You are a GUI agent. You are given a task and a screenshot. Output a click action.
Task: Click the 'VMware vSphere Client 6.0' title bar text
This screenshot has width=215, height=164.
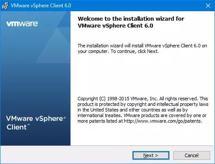(x=41, y=6)
